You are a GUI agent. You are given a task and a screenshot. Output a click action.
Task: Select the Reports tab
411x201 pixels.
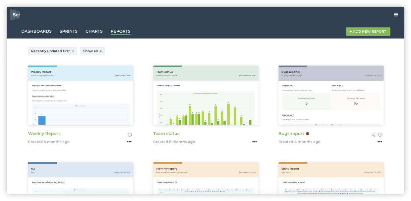point(121,31)
